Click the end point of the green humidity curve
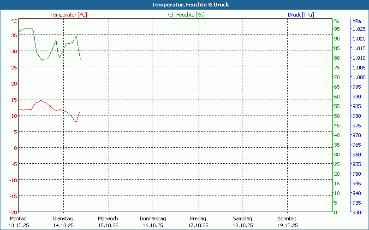369x230 pixels. 80,59
